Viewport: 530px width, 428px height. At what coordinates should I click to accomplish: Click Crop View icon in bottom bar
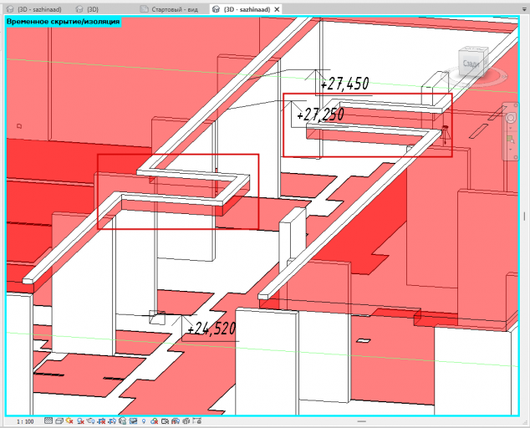(x=101, y=421)
